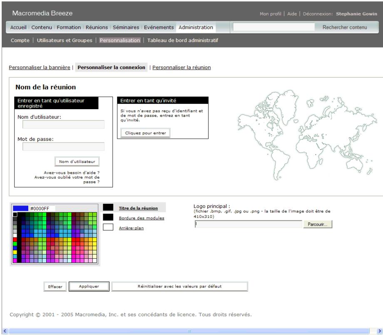Select the Personnalisation submenu item

point(120,40)
